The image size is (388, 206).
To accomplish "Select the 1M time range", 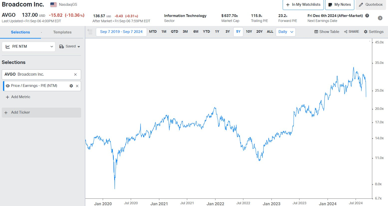I will [x=164, y=31].
